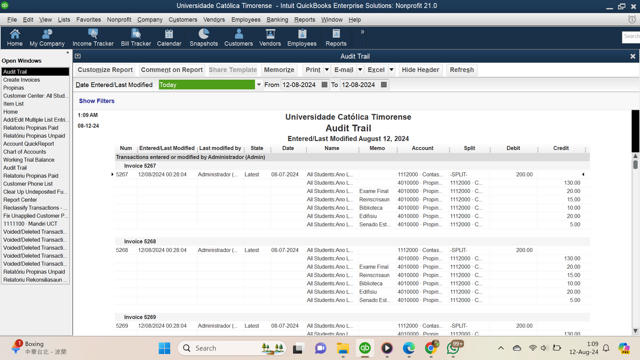Open QuickBooks from the Windows taskbar
Viewport: 640px width, 360px height.
(x=365, y=348)
